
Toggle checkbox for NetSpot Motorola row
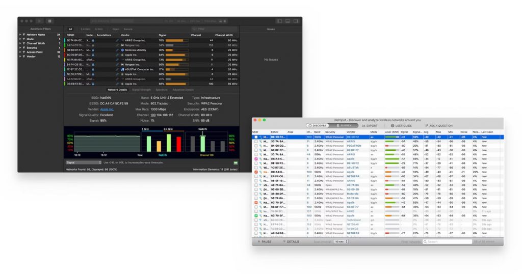[256, 194]
